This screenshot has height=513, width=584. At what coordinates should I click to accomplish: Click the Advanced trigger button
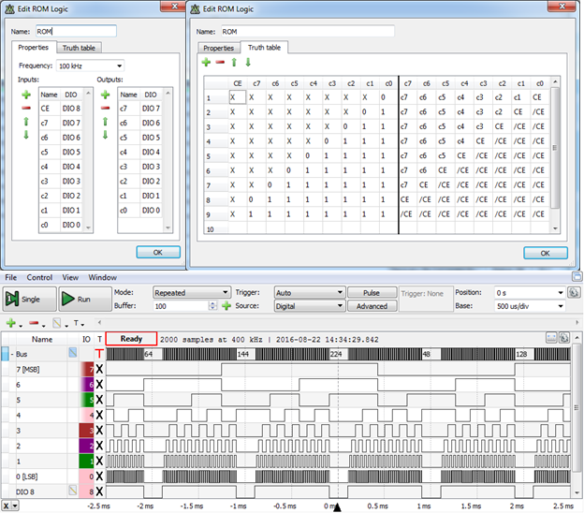pos(372,306)
